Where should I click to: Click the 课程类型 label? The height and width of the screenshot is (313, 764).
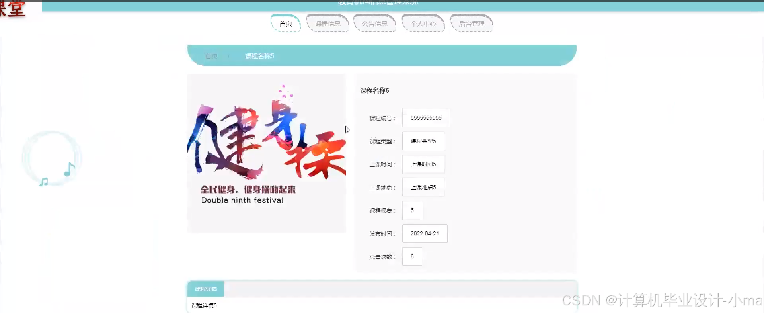[382, 141]
